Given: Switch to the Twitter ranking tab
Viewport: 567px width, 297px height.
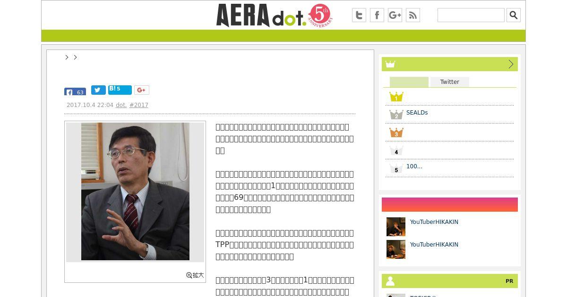Looking at the screenshot, I should pyautogui.click(x=450, y=82).
